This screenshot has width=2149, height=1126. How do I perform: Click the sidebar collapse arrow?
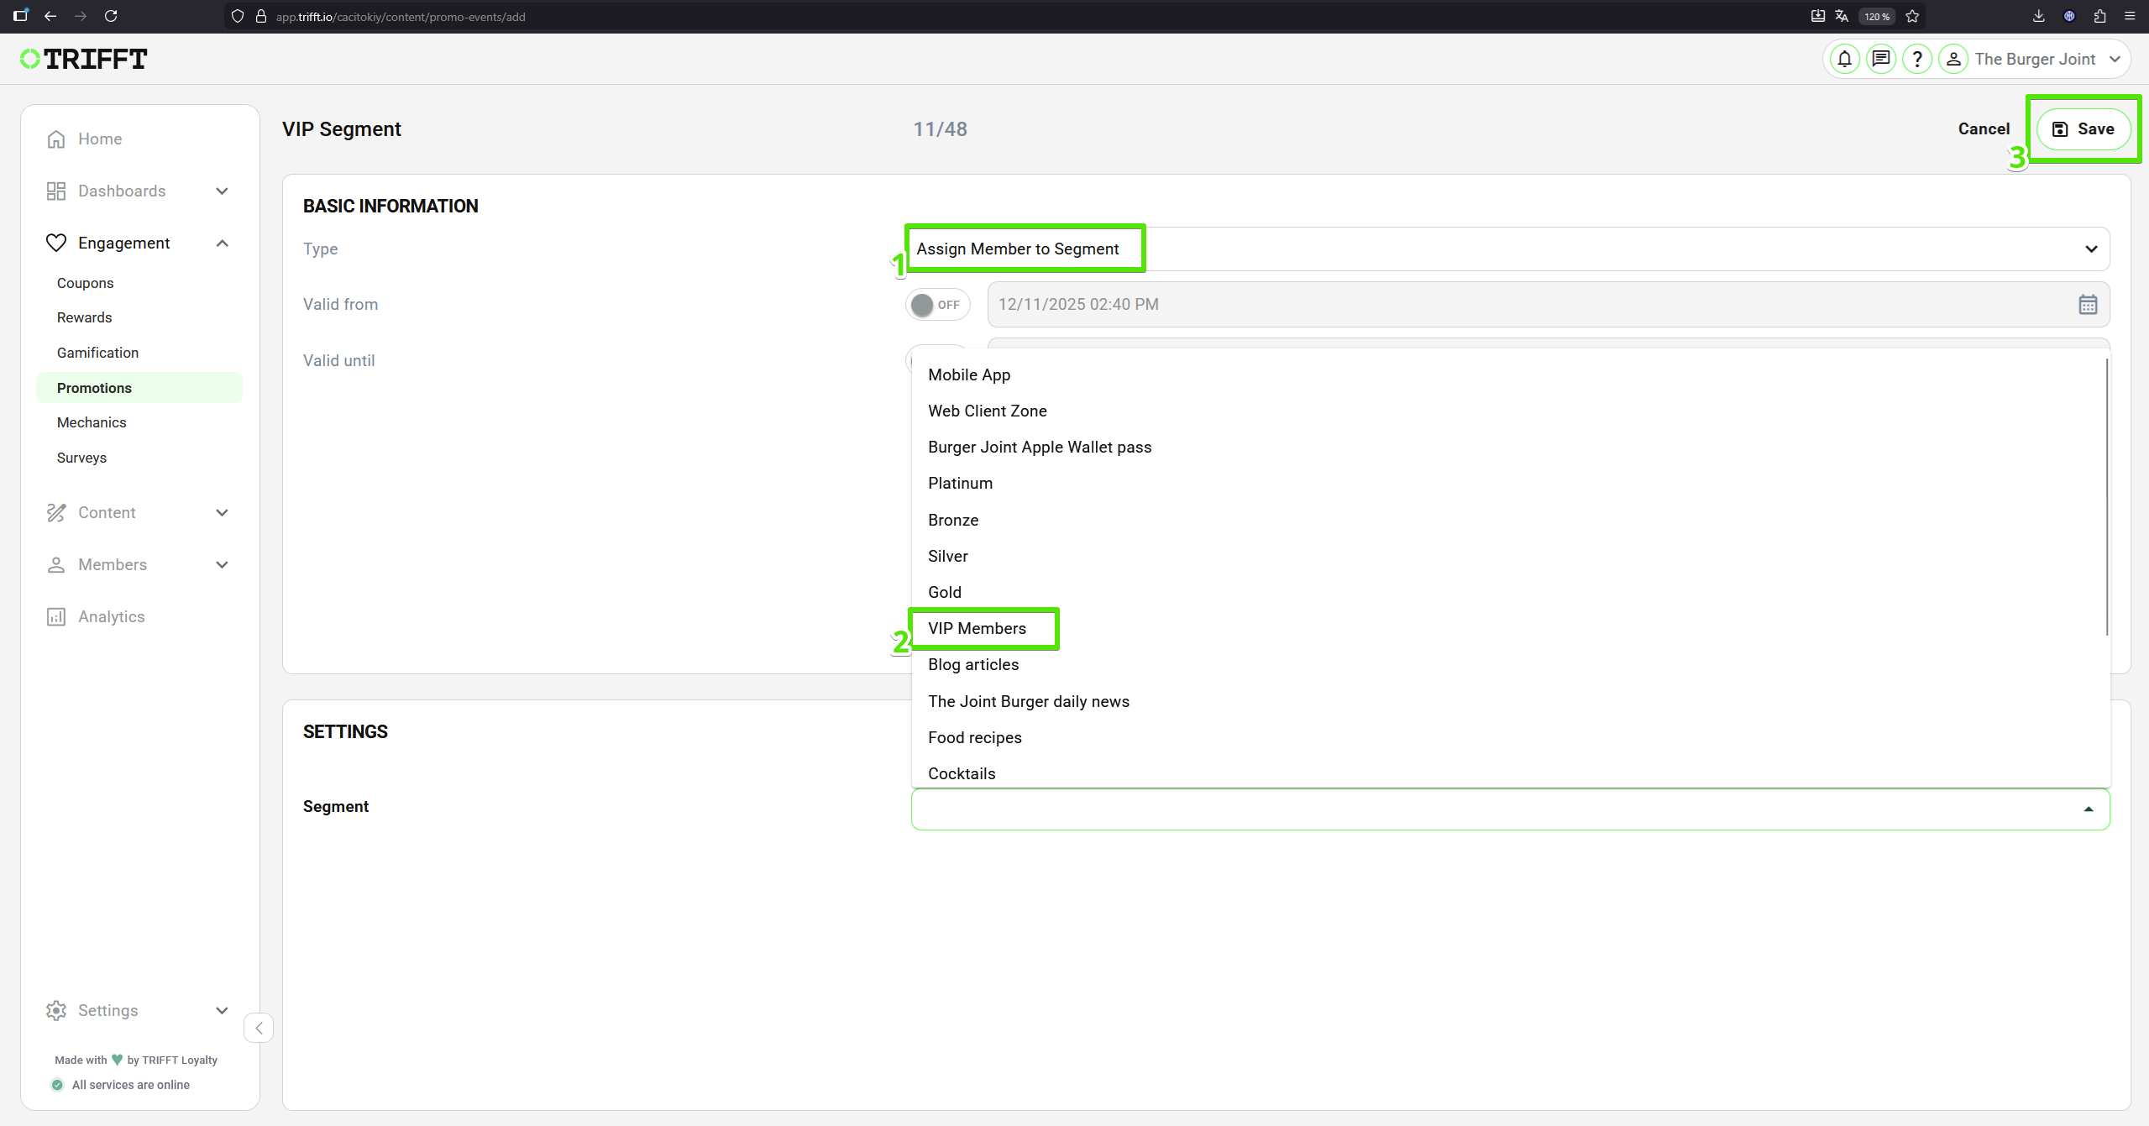click(x=259, y=1027)
